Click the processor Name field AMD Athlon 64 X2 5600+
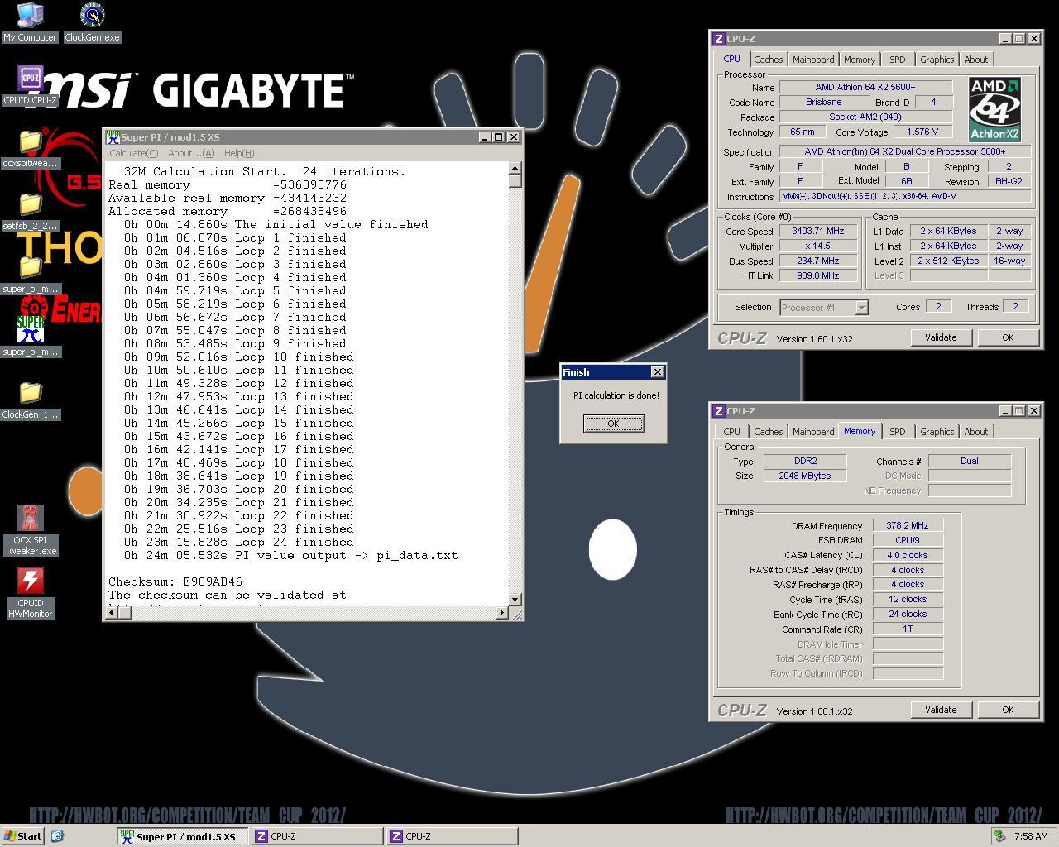 865,88
